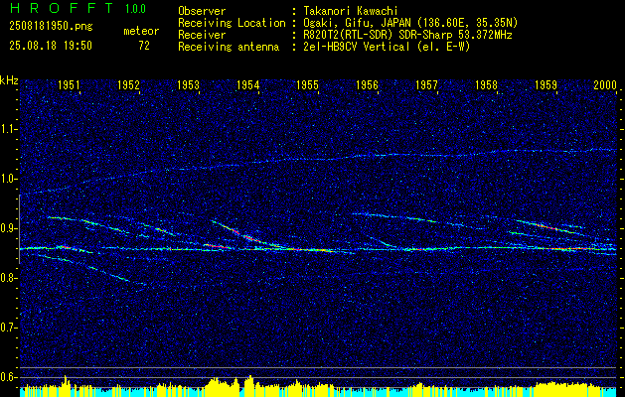Click the 1955 time axis marker

click(307, 85)
